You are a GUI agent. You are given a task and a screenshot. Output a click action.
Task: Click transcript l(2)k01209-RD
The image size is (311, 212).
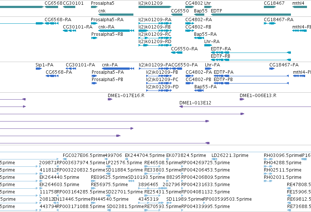pos(155,45)
